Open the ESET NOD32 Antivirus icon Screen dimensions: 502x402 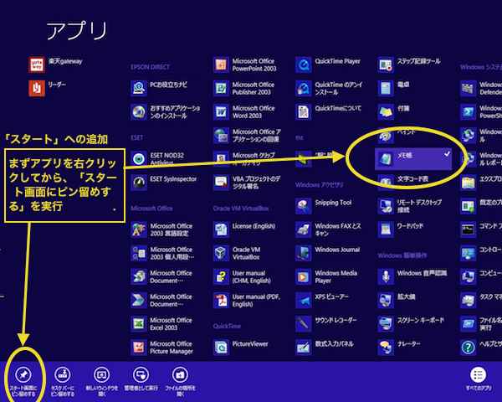coord(139,159)
